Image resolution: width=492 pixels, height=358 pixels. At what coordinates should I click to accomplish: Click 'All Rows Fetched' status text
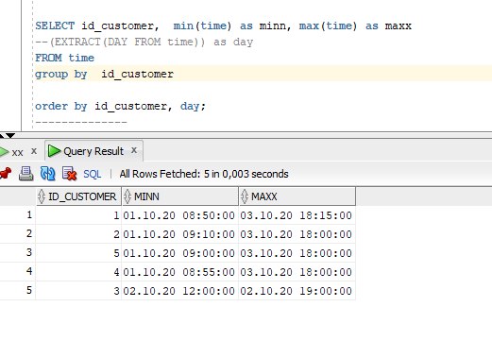click(204, 174)
